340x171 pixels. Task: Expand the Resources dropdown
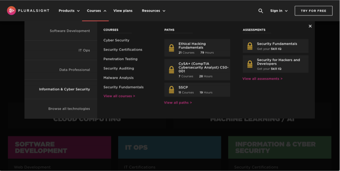(154, 11)
